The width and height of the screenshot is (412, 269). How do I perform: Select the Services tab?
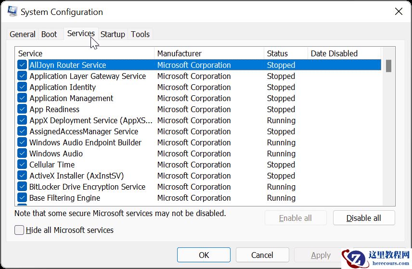click(x=81, y=33)
